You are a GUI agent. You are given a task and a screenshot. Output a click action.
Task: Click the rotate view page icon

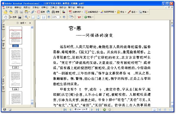point(71,17)
